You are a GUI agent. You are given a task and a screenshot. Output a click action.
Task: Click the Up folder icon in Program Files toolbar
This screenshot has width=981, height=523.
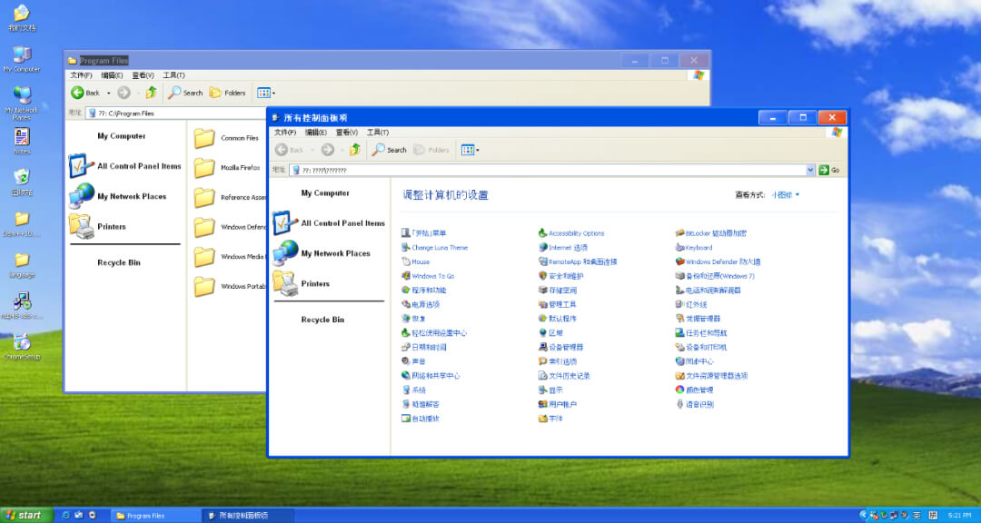pos(151,93)
